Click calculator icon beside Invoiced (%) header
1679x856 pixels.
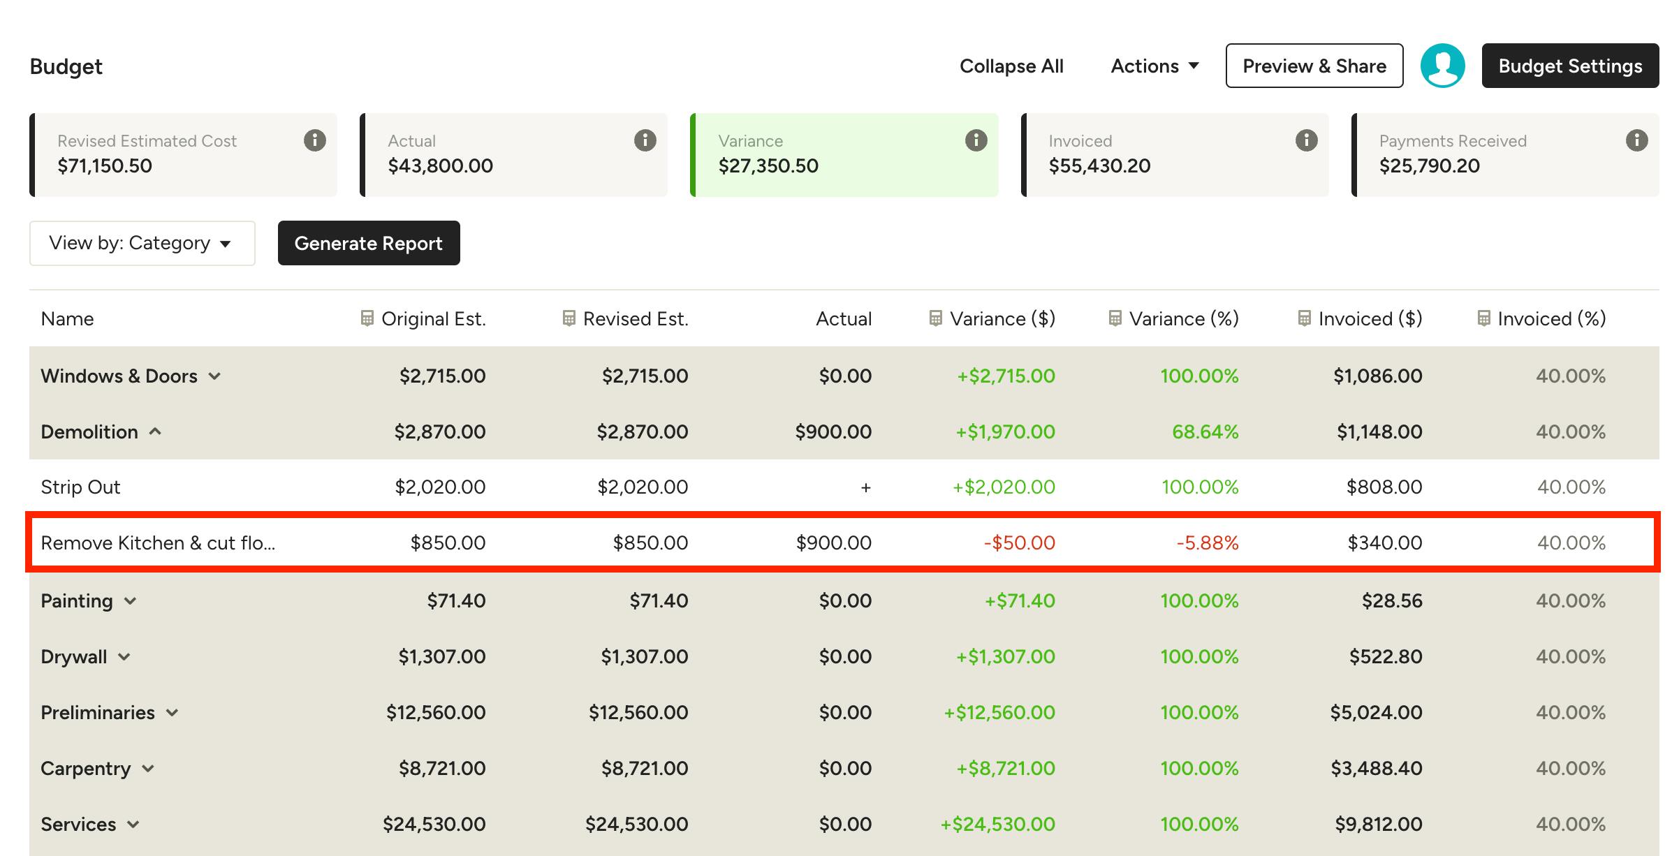1484,318
